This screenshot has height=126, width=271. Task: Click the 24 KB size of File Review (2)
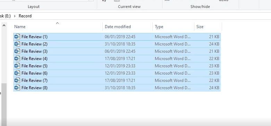coord(214,44)
